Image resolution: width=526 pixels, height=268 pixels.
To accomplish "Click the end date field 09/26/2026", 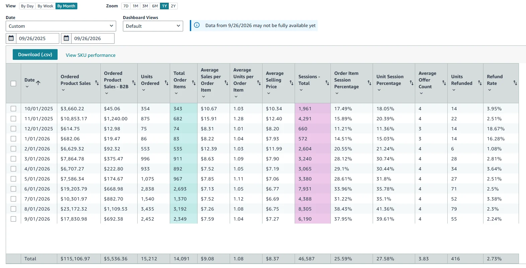I will [x=93, y=38].
